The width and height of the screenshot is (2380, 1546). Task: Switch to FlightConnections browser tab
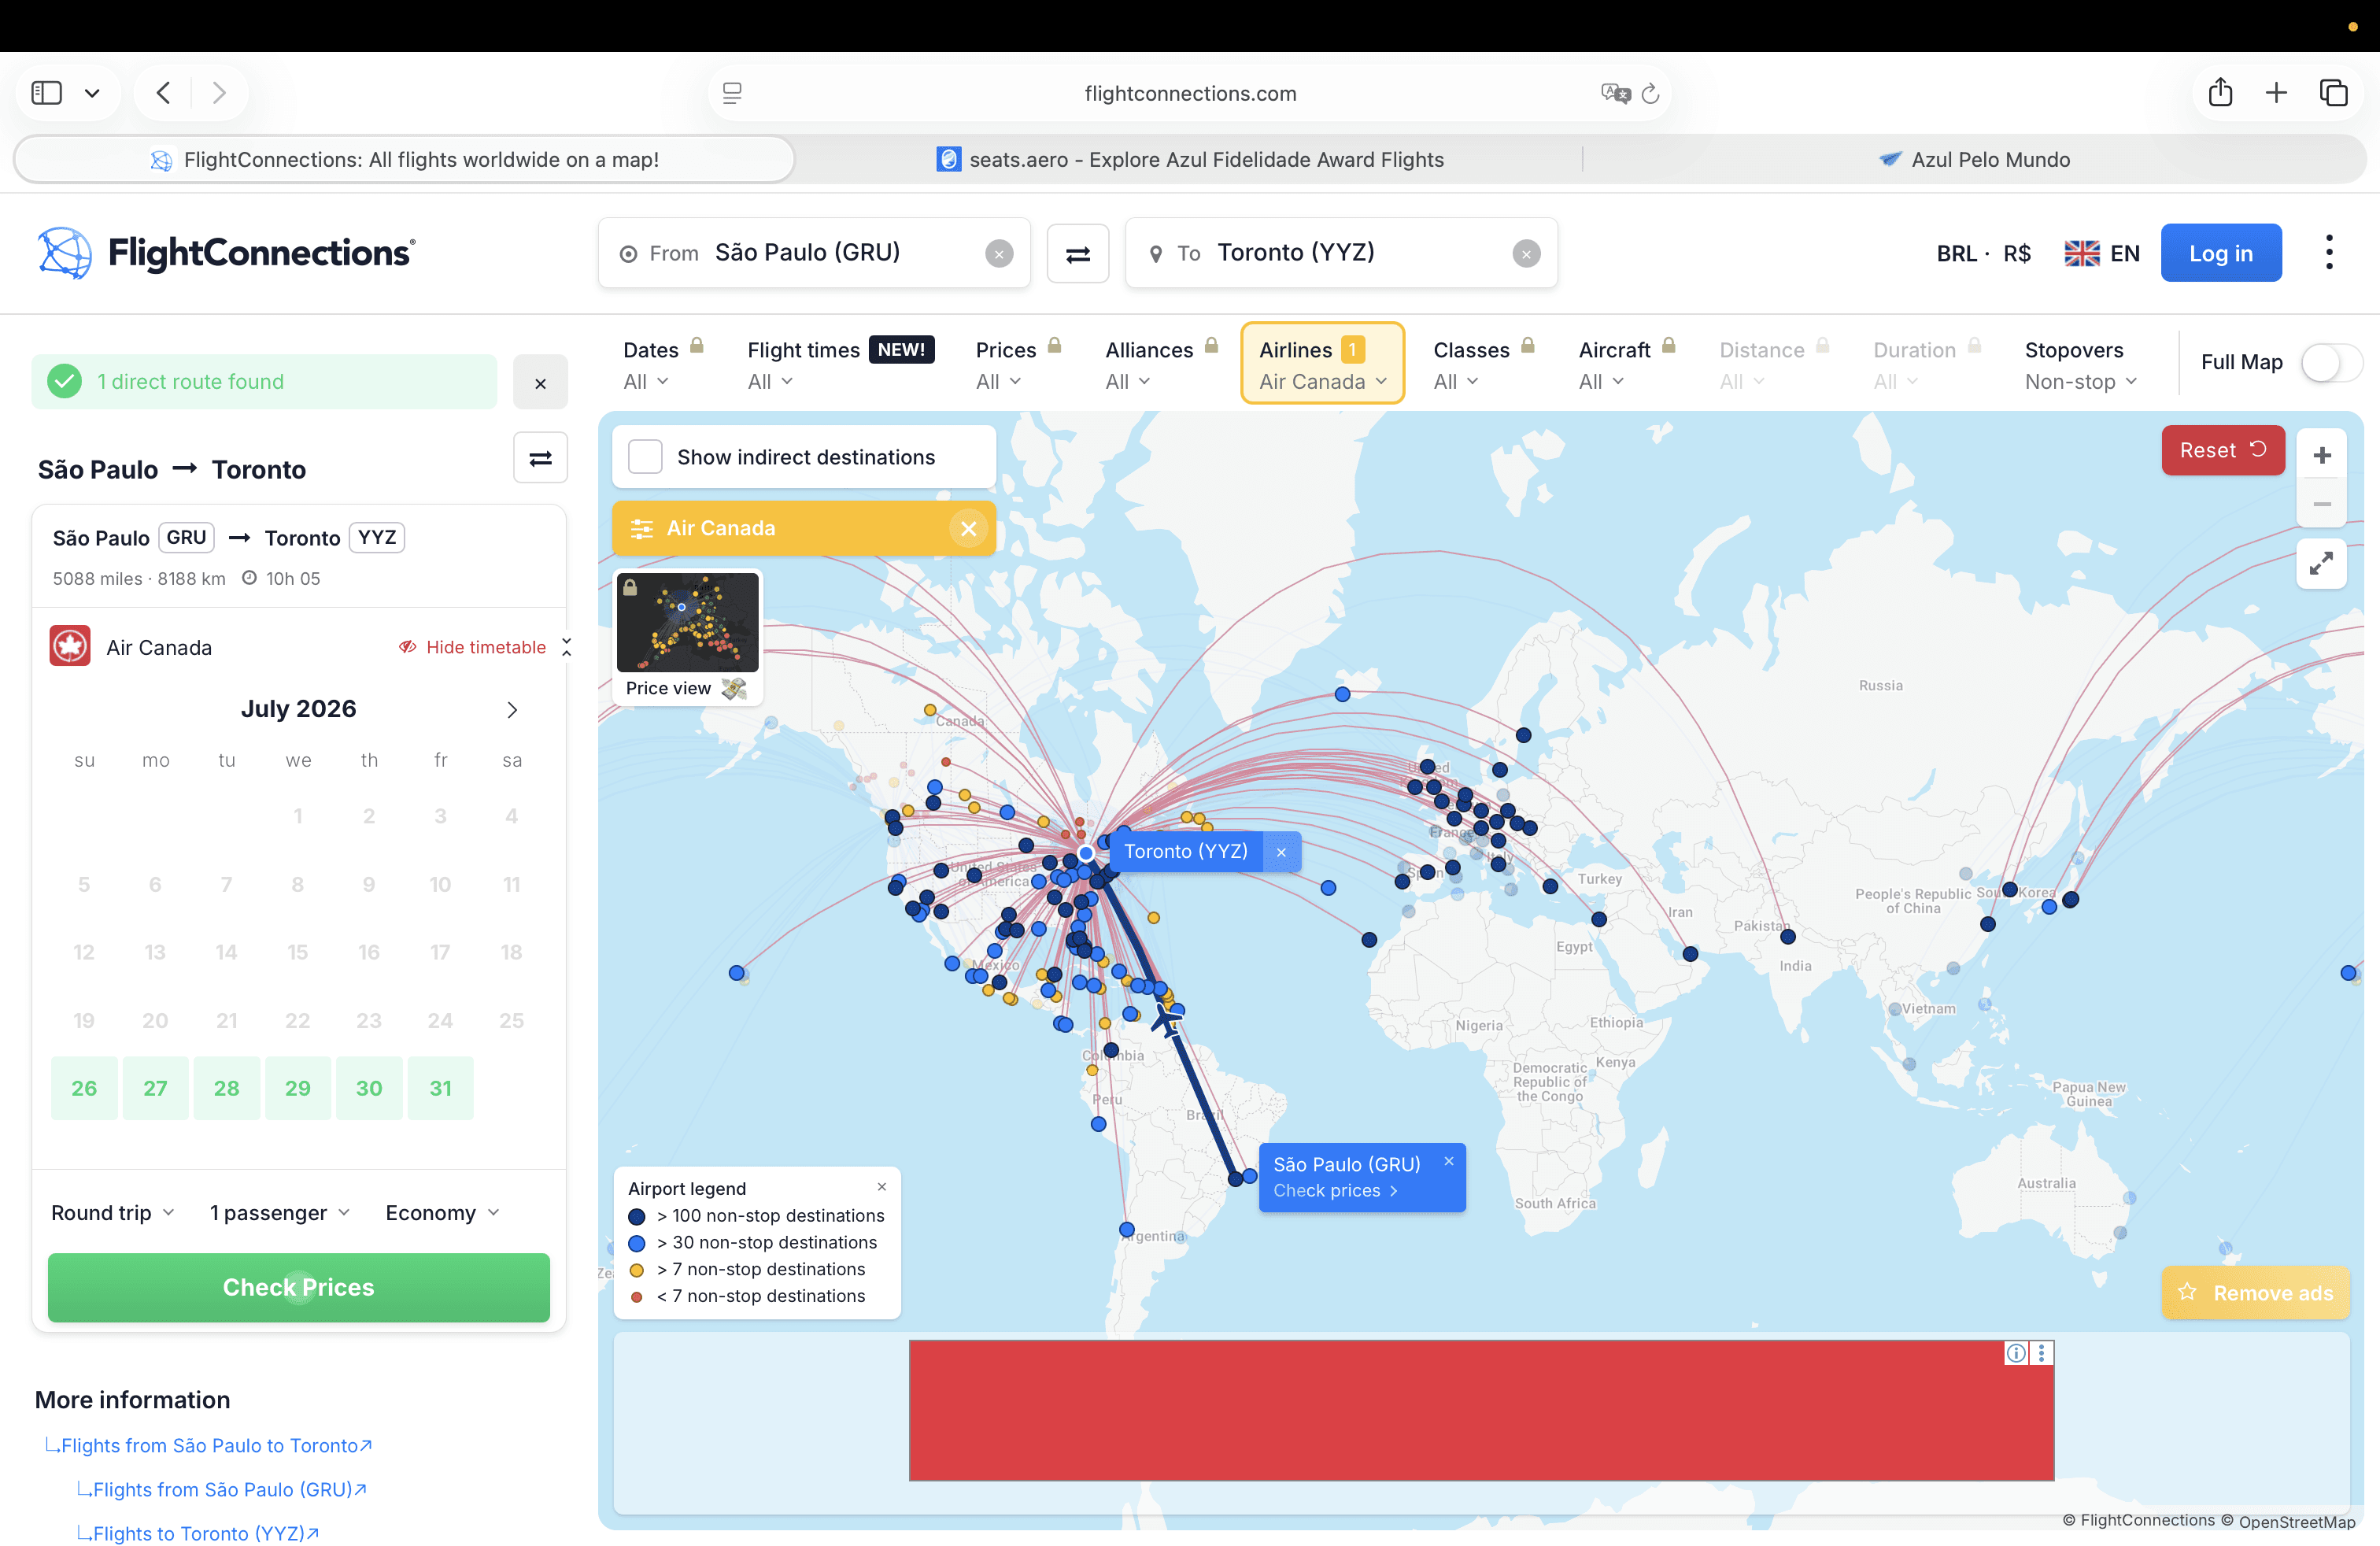(x=405, y=160)
